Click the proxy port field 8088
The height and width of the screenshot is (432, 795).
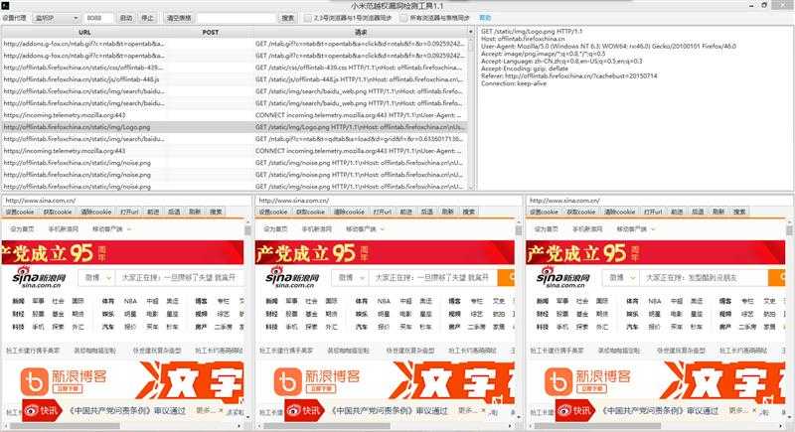98,18
